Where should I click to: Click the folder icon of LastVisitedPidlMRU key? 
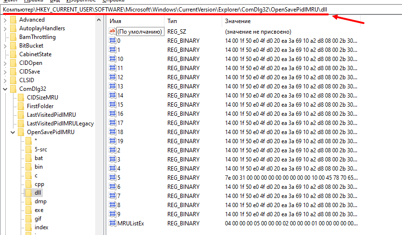21,115
